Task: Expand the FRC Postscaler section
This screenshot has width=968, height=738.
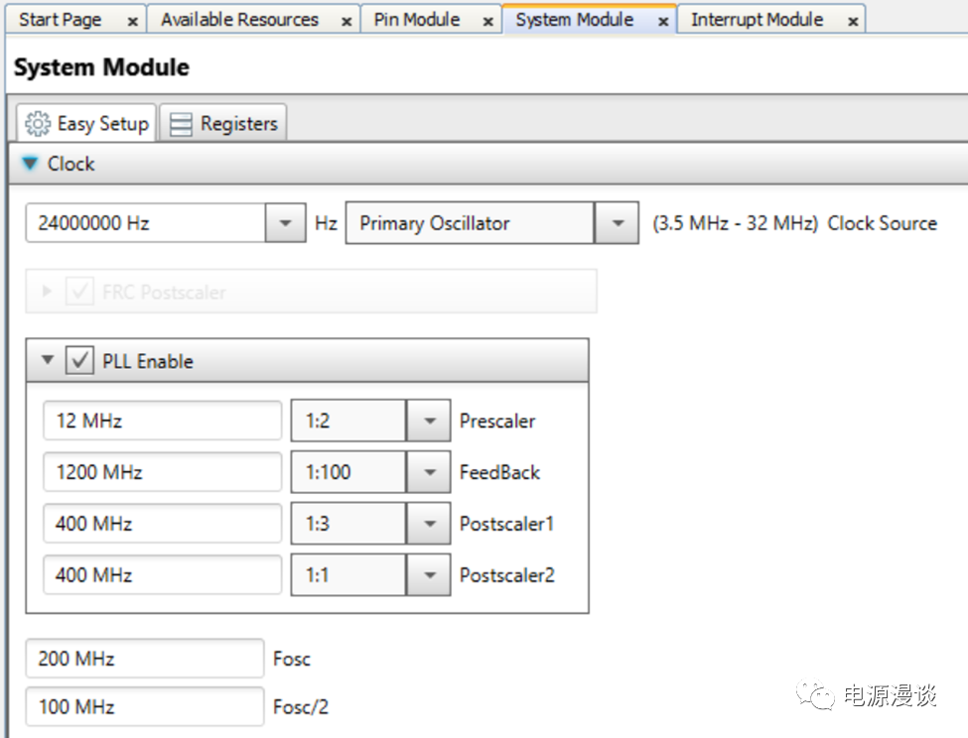Action: [x=47, y=292]
